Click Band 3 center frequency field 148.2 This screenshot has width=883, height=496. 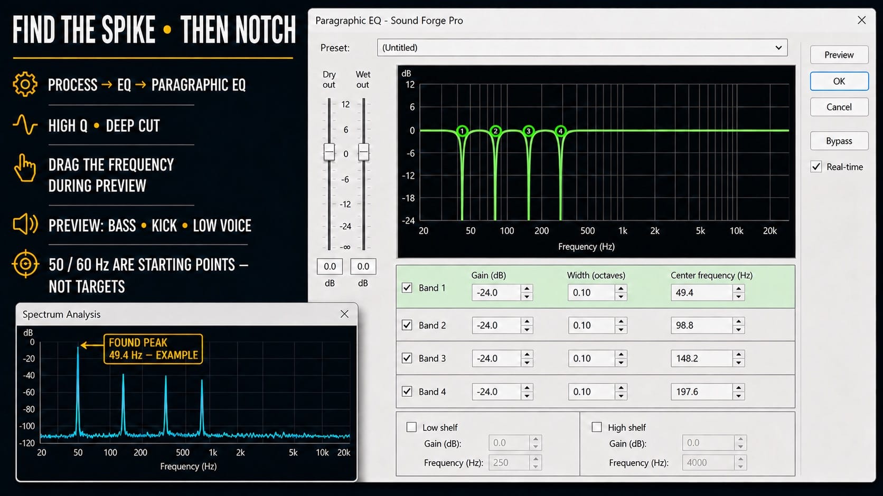(702, 358)
